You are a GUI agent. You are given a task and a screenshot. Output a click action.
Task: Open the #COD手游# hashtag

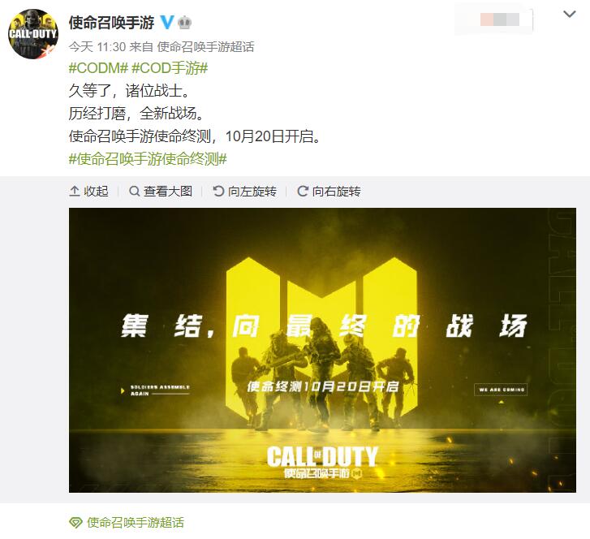pos(170,68)
